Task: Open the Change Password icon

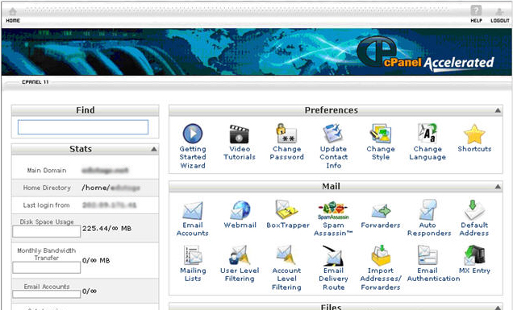Action: [286, 134]
